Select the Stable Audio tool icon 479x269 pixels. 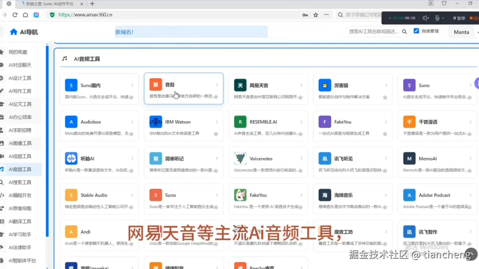click(71, 195)
